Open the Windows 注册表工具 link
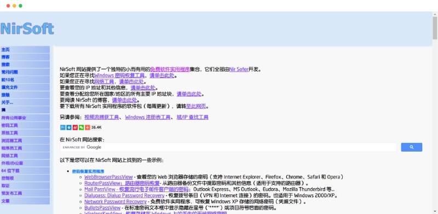The height and width of the screenshot is (214, 438). tap(147, 117)
